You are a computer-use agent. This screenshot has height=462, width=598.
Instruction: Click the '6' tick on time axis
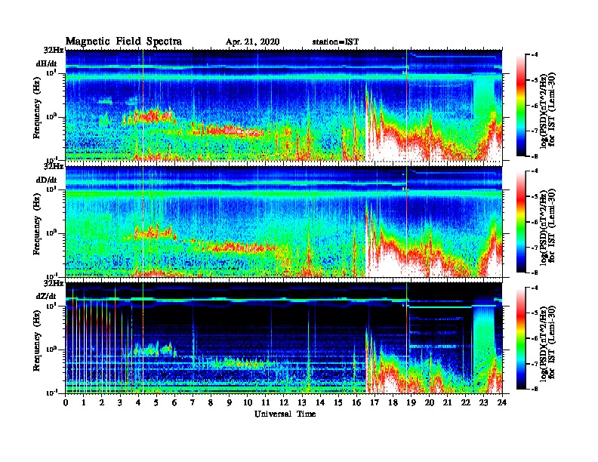174,402
